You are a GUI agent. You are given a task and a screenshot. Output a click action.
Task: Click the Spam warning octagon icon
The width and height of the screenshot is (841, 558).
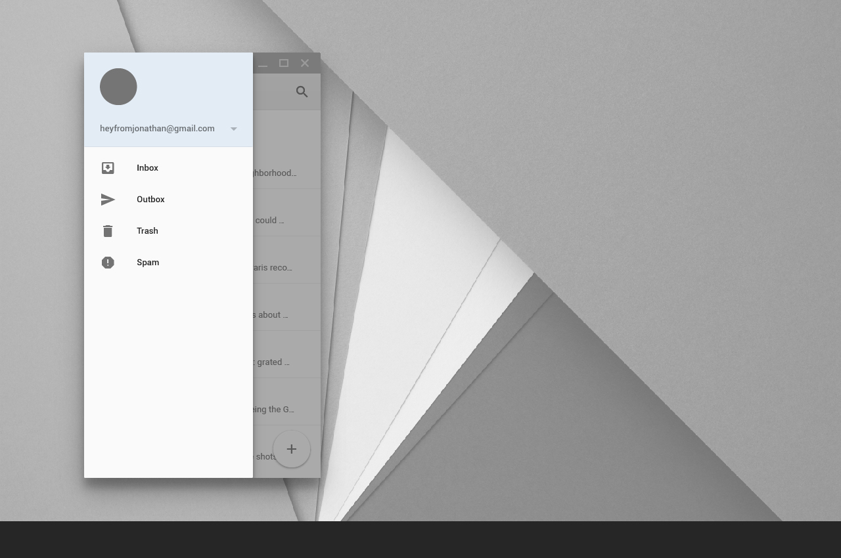(x=108, y=263)
